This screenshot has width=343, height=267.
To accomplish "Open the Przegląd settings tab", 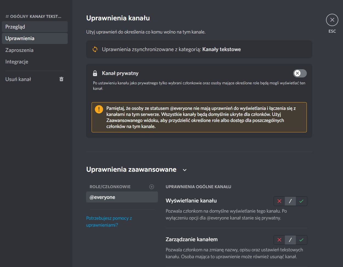I will coord(35,27).
